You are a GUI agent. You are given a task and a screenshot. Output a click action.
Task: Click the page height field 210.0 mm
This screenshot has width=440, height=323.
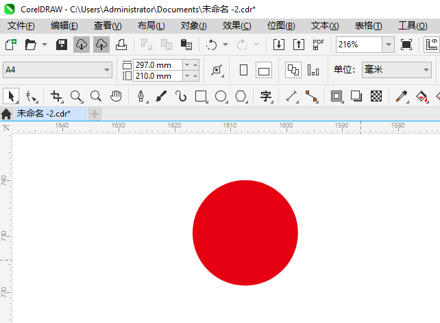[158, 76]
